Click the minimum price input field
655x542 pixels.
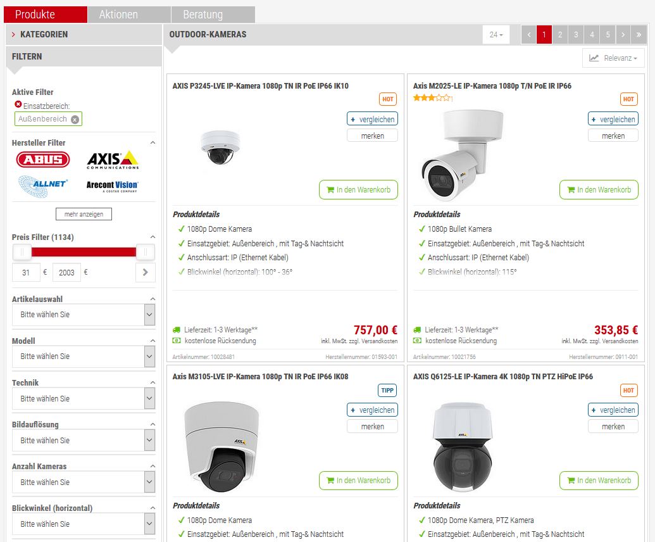pyautogui.click(x=26, y=272)
